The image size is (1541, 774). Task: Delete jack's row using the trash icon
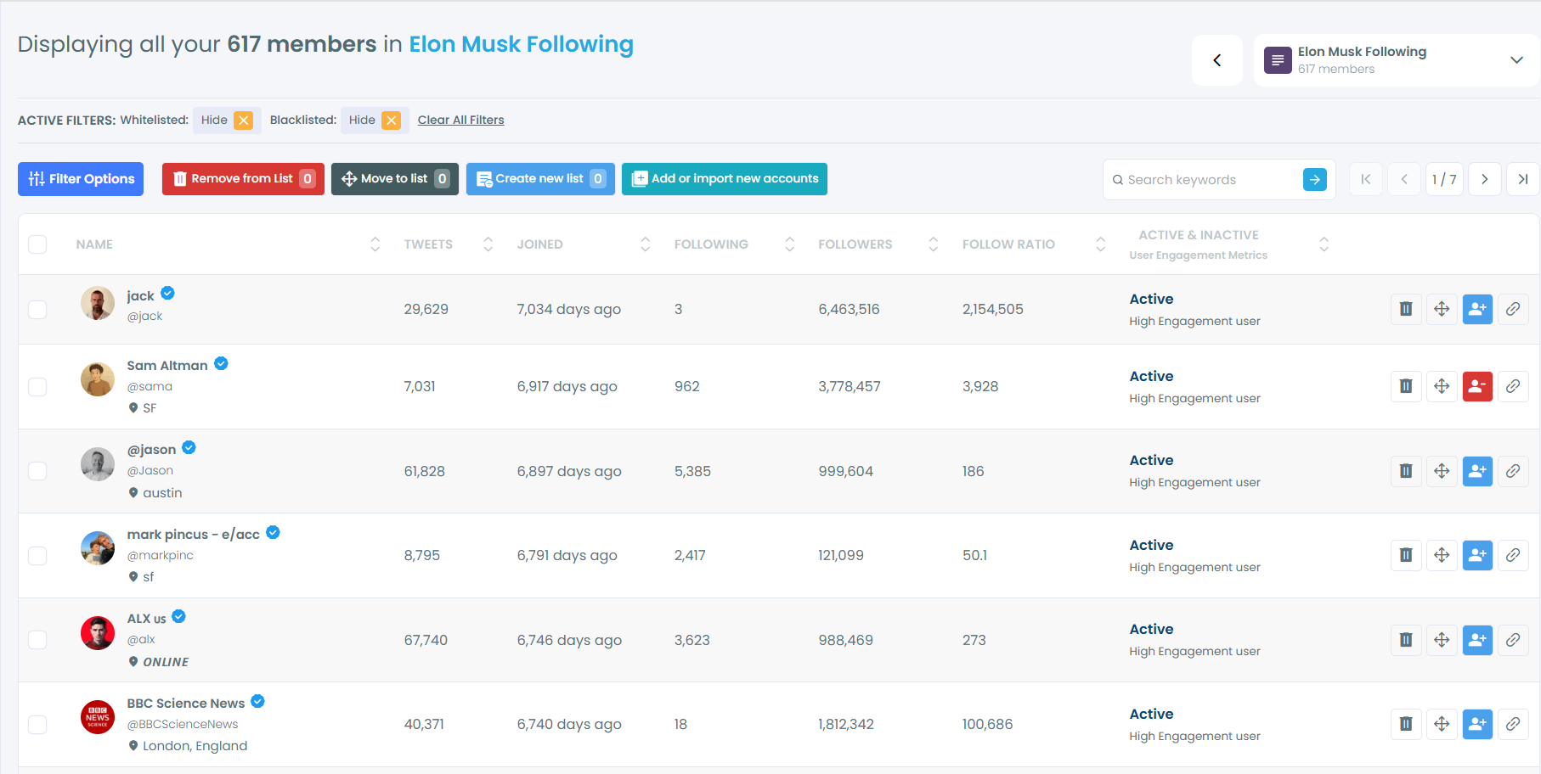[x=1405, y=309]
